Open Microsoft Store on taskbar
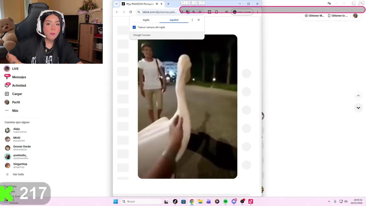The width and height of the screenshot is (366, 206). pos(183,201)
